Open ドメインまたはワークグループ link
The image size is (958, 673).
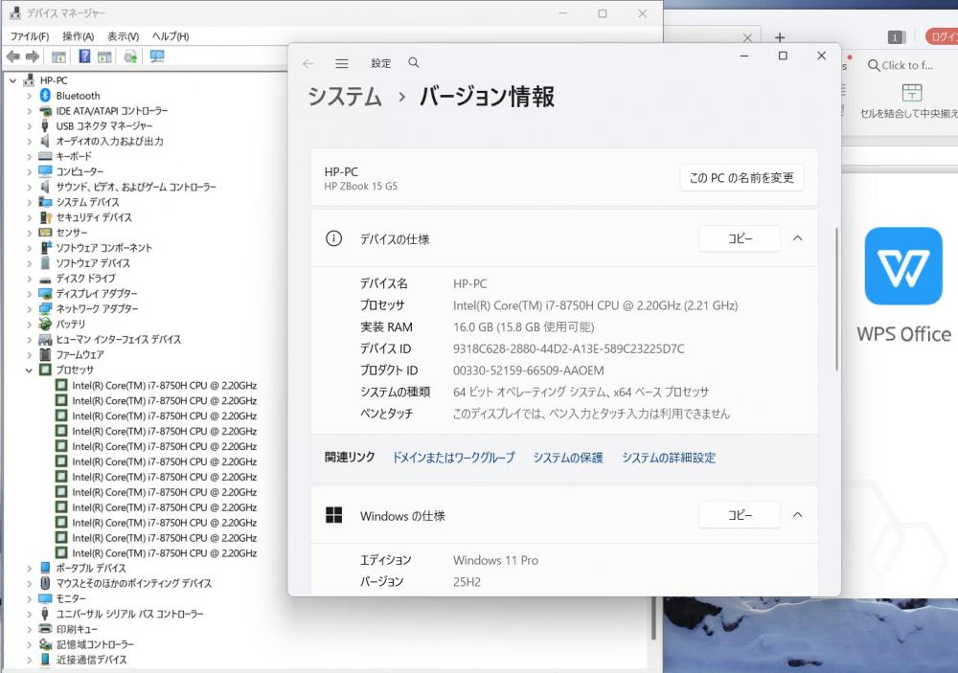[x=453, y=458]
